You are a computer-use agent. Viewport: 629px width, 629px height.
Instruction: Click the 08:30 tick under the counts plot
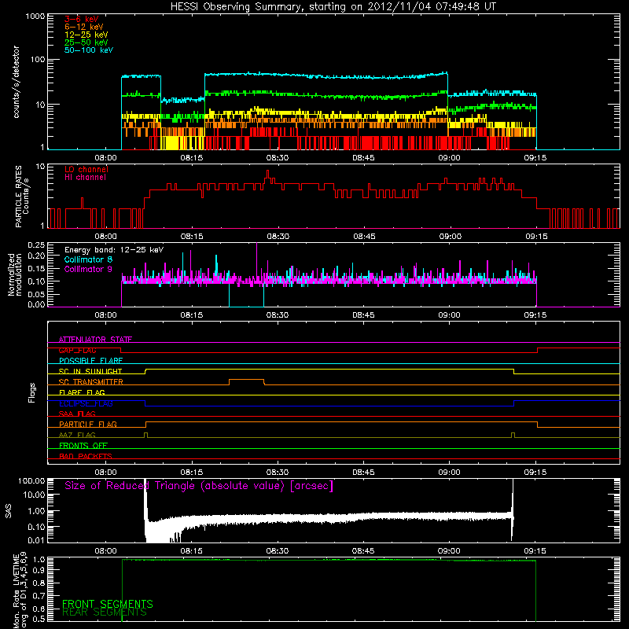coord(278,158)
